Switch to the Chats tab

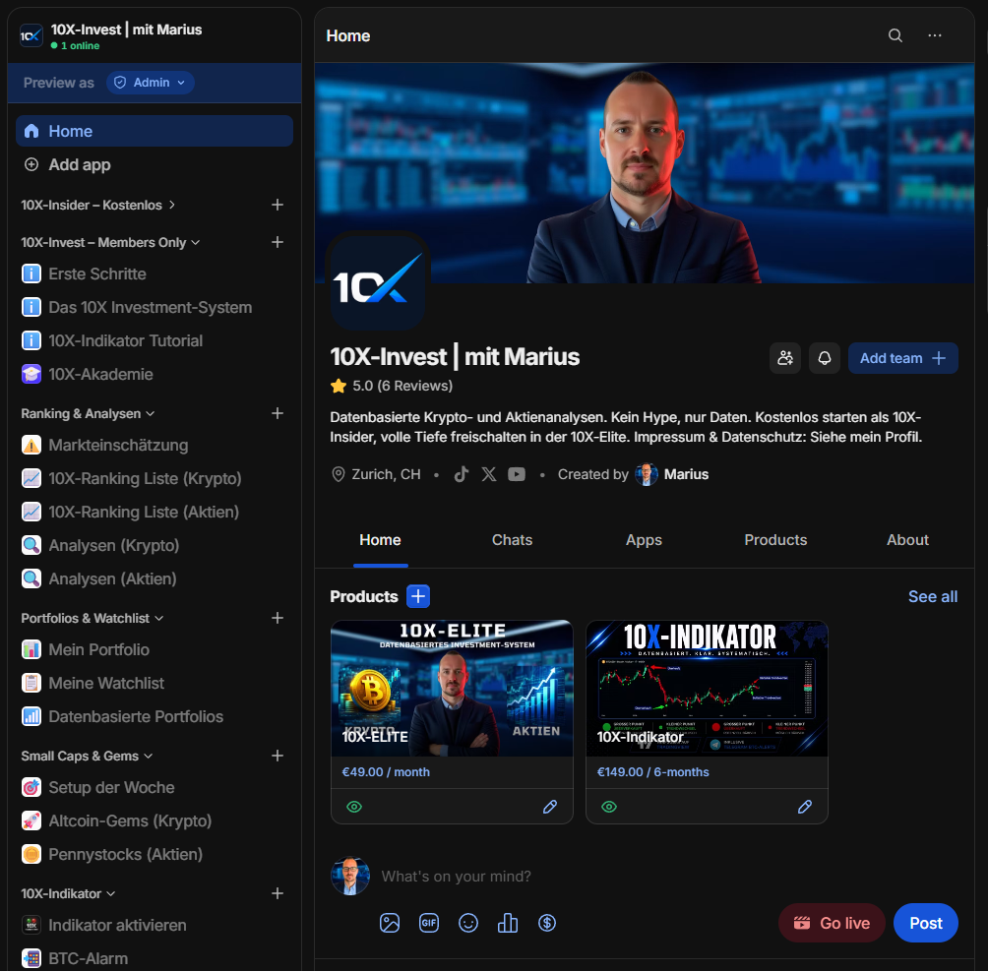(x=512, y=540)
